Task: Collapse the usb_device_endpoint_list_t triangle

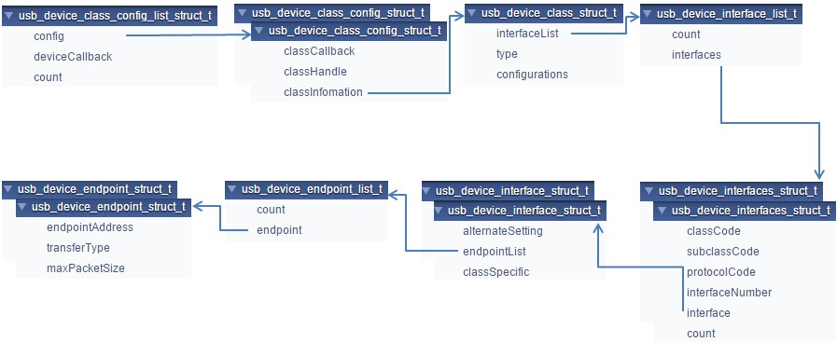Action: [233, 189]
